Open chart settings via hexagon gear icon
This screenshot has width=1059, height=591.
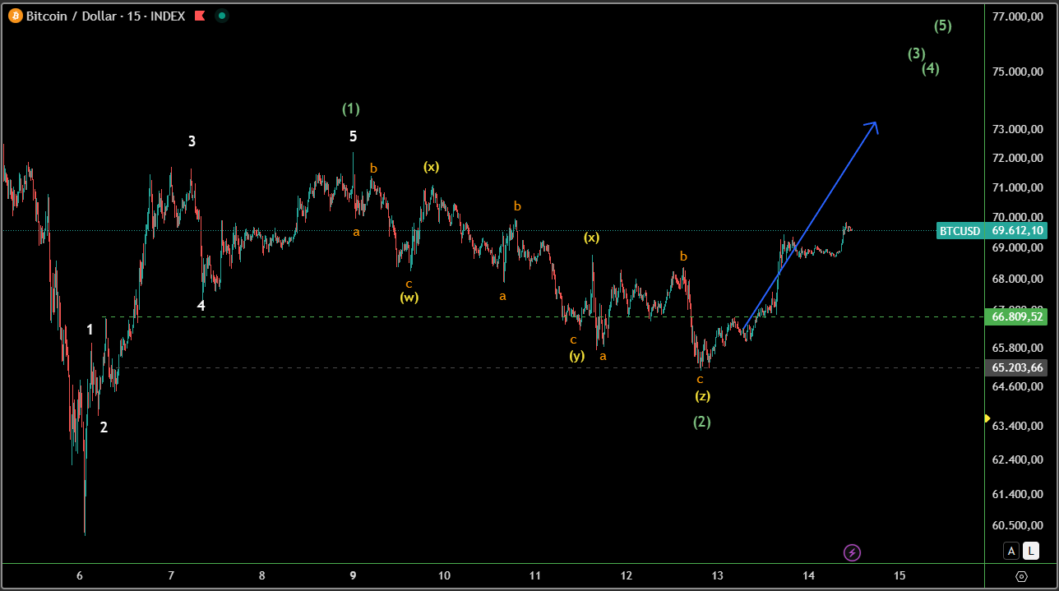tap(1021, 576)
